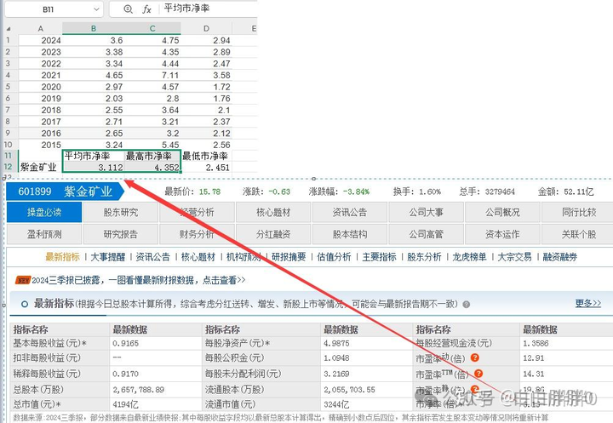613x423 pixels.
Task: Open the 公司高管 tab
Action: click(427, 234)
